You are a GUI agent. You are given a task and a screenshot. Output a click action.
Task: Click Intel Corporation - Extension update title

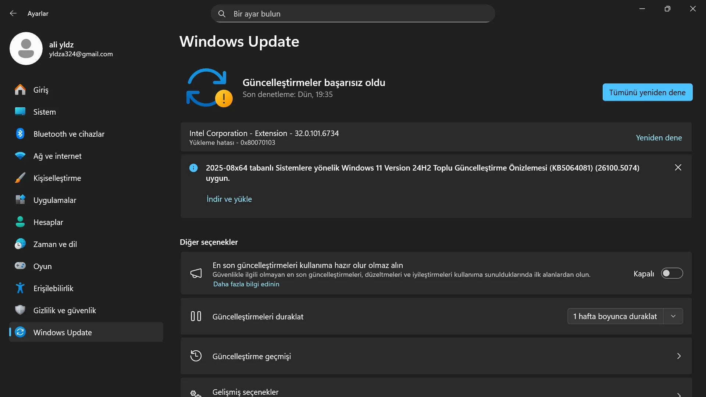pos(264,133)
